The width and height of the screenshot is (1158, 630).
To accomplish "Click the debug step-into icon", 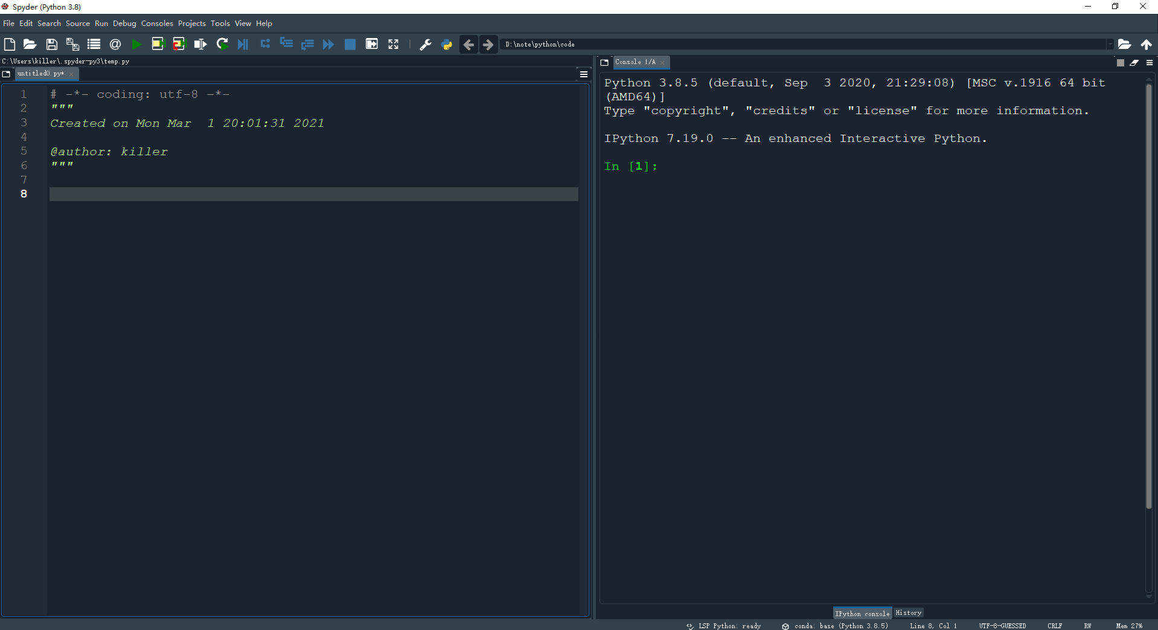I will pyautogui.click(x=286, y=44).
